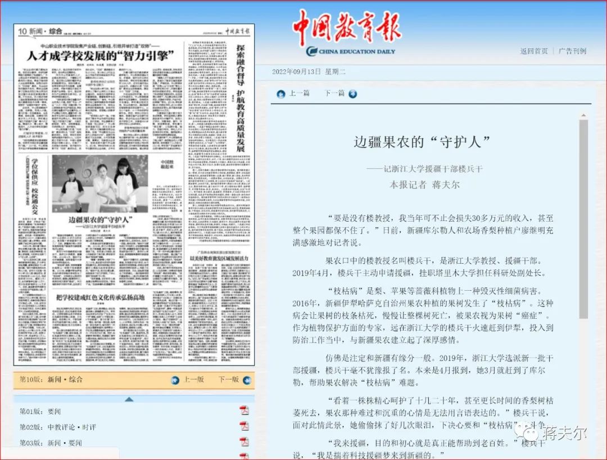Open the 广告刊例 link
The width and height of the screenshot is (607, 460).
tap(572, 51)
